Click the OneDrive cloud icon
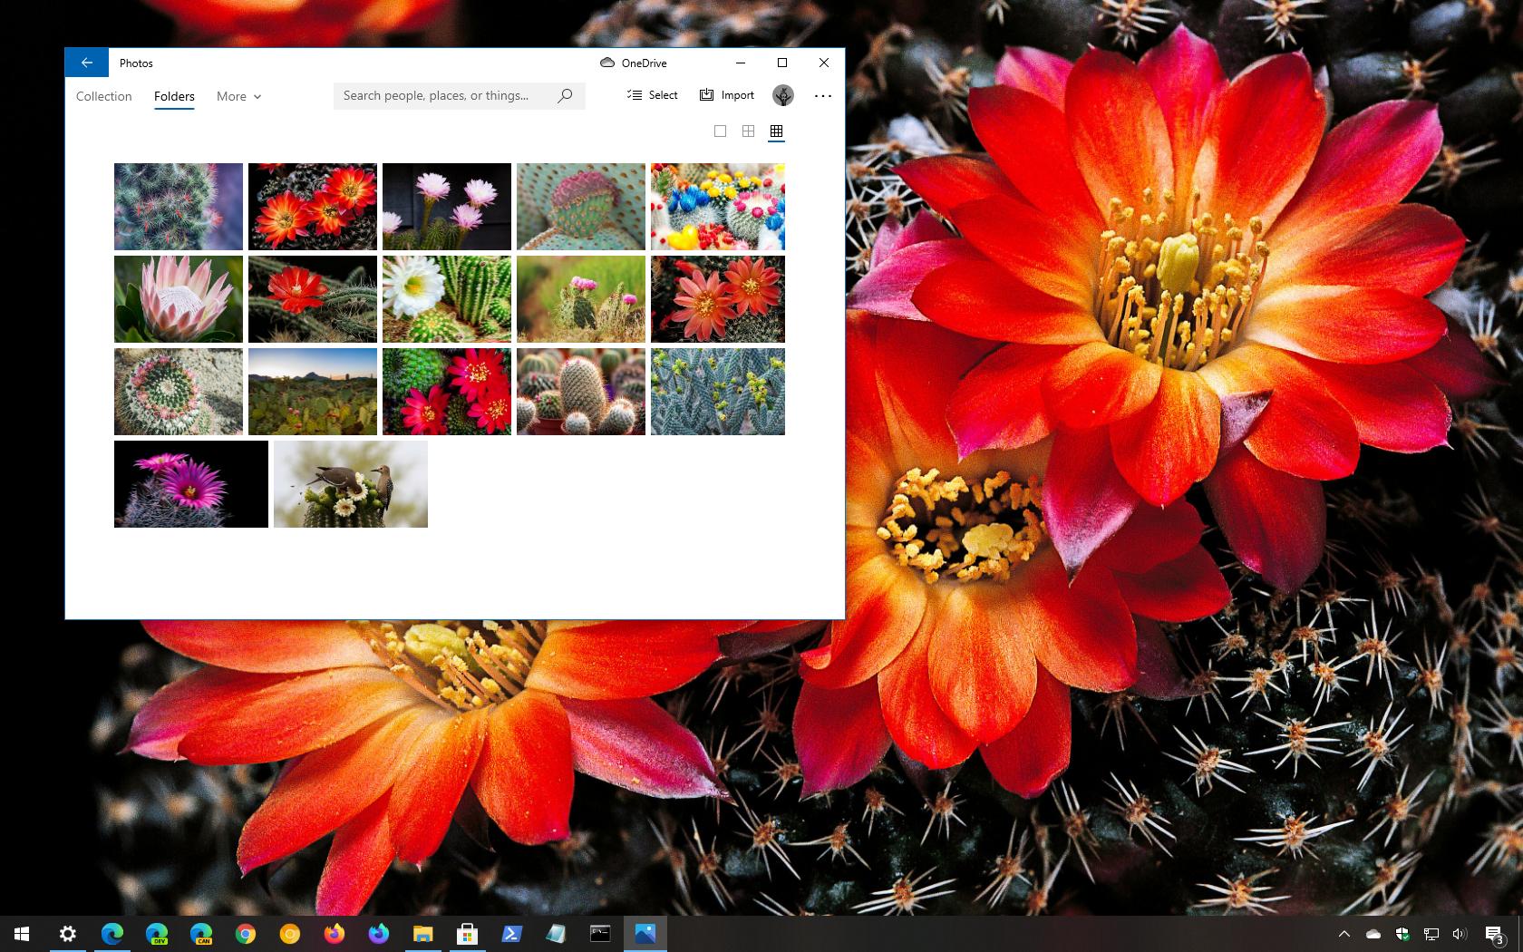The image size is (1523, 952). pos(606,63)
